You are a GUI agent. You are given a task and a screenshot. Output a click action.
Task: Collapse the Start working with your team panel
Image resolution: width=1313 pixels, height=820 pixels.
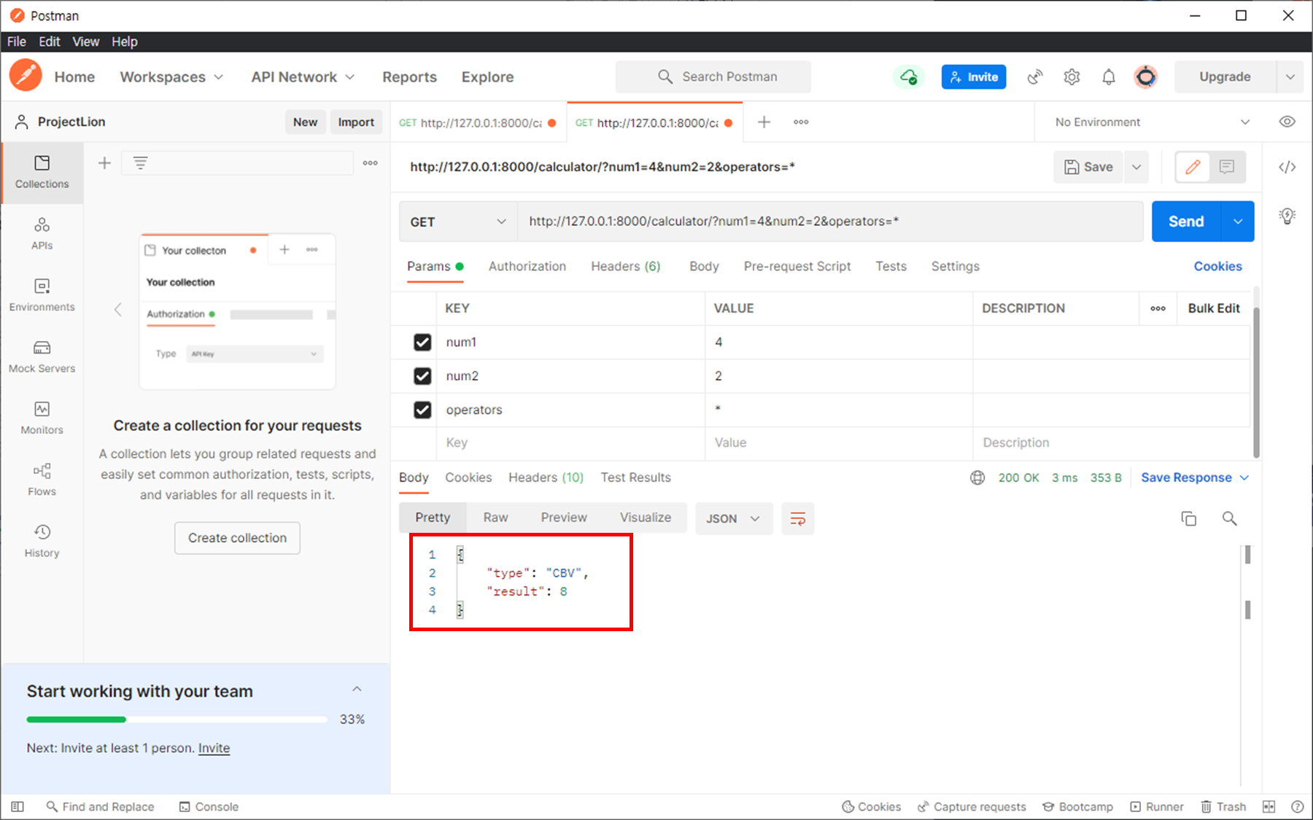[x=357, y=690]
